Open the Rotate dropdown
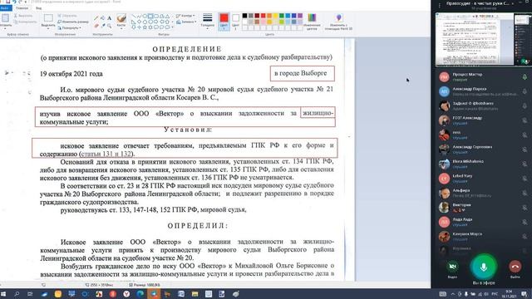 pyautogui.click(x=70, y=27)
